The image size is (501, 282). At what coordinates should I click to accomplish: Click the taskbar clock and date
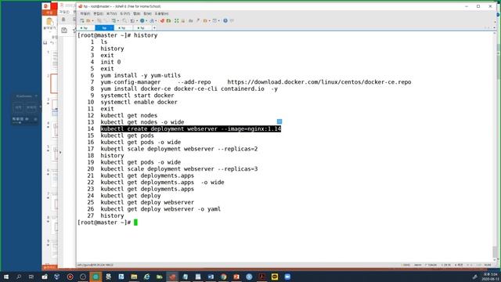pos(490,277)
